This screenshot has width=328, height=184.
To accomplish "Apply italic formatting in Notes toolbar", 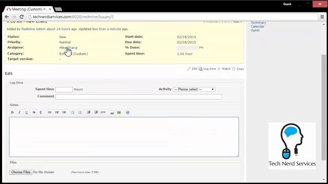I will tap(19, 112).
